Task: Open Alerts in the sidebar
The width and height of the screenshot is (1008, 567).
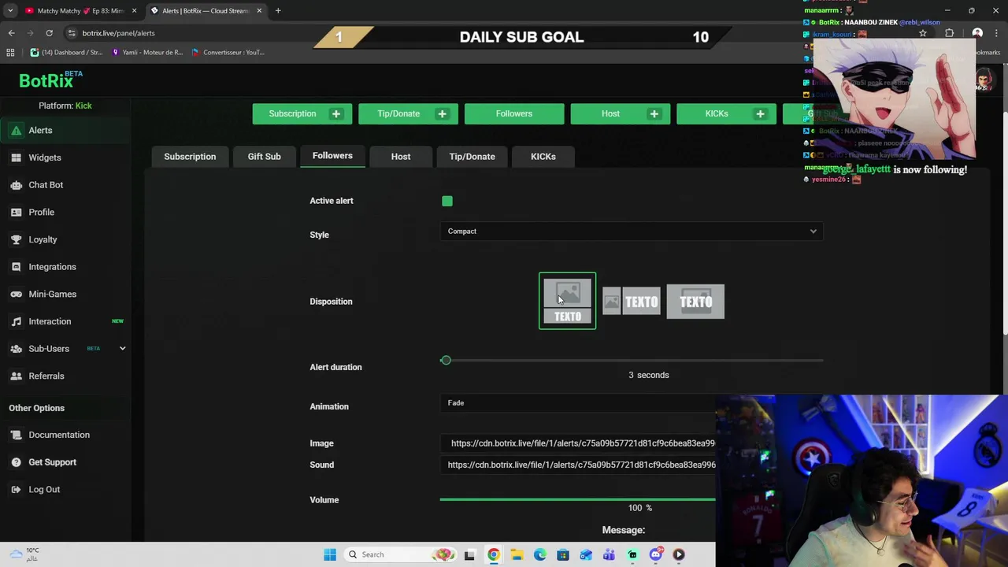Action: 40,131
